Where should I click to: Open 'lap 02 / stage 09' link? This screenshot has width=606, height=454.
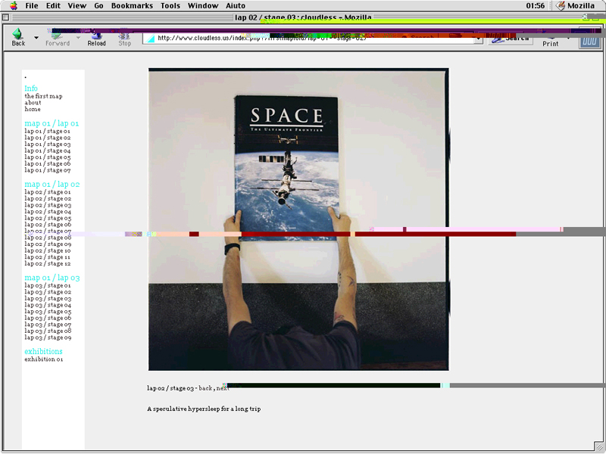(48, 244)
